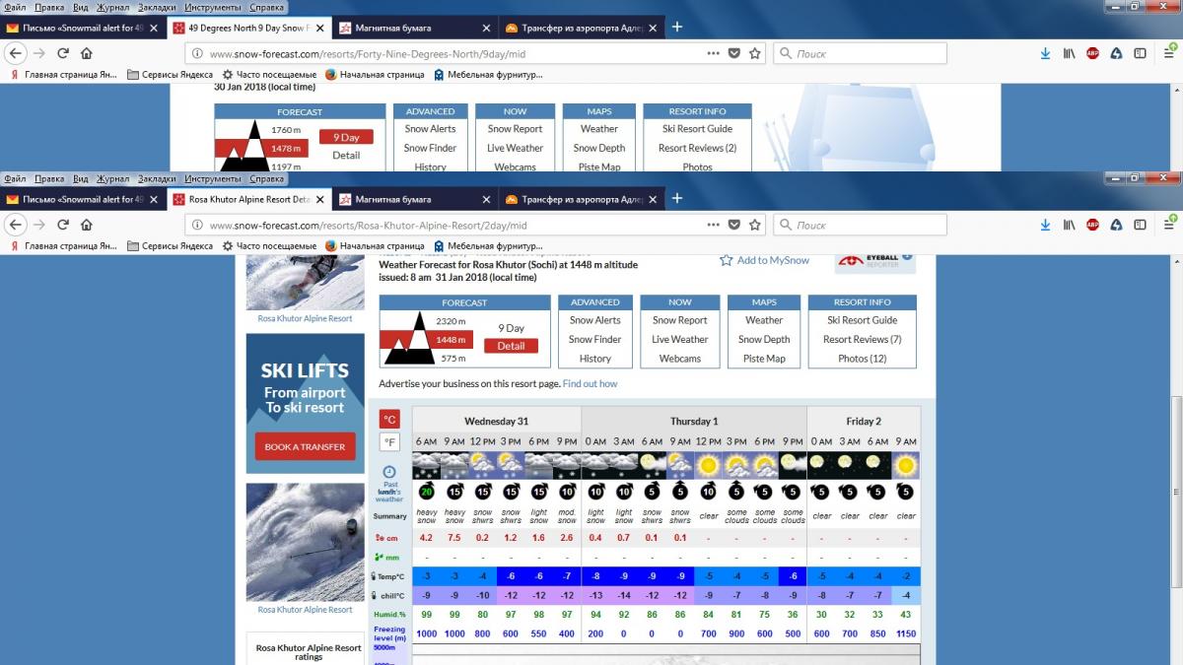Choose 9 Day forecast for Rosa Khutor
The height and width of the screenshot is (665, 1183).
511,328
